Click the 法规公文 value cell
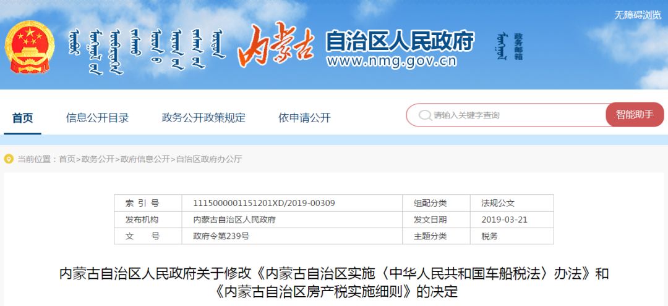 click(512, 203)
